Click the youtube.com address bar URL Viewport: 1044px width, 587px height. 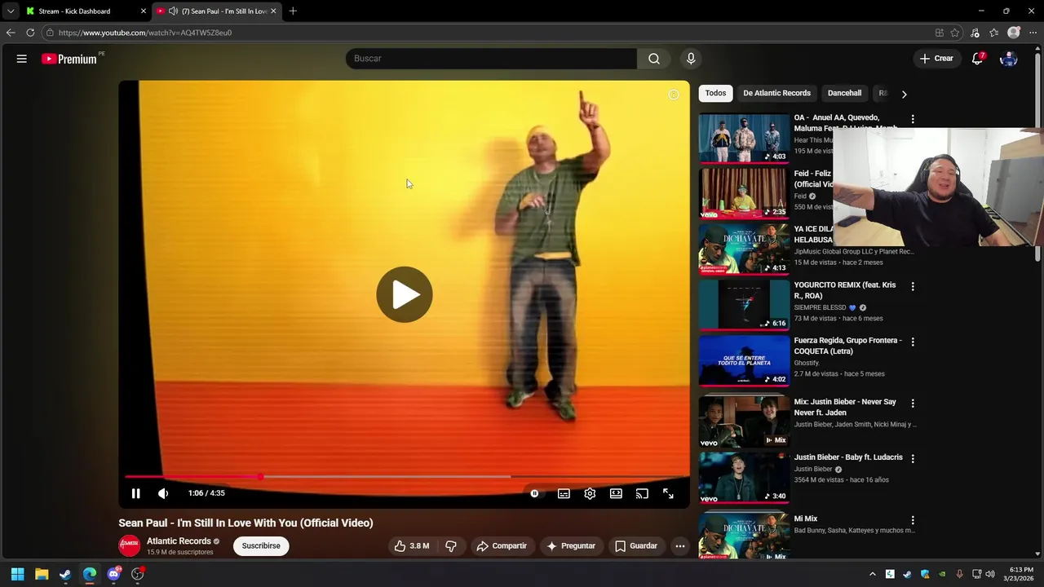(145, 33)
